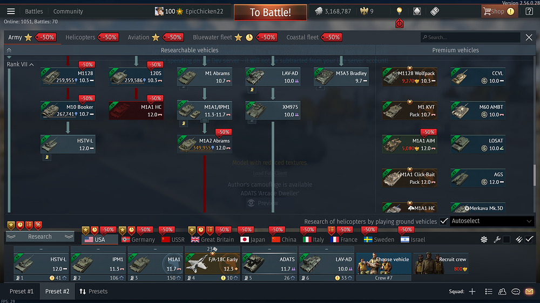Add squad member with plus icon

(472, 292)
